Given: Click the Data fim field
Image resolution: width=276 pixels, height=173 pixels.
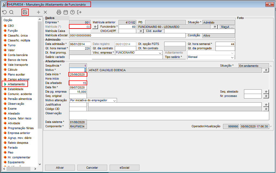Looking at the screenshot, I should [x=78, y=87].
